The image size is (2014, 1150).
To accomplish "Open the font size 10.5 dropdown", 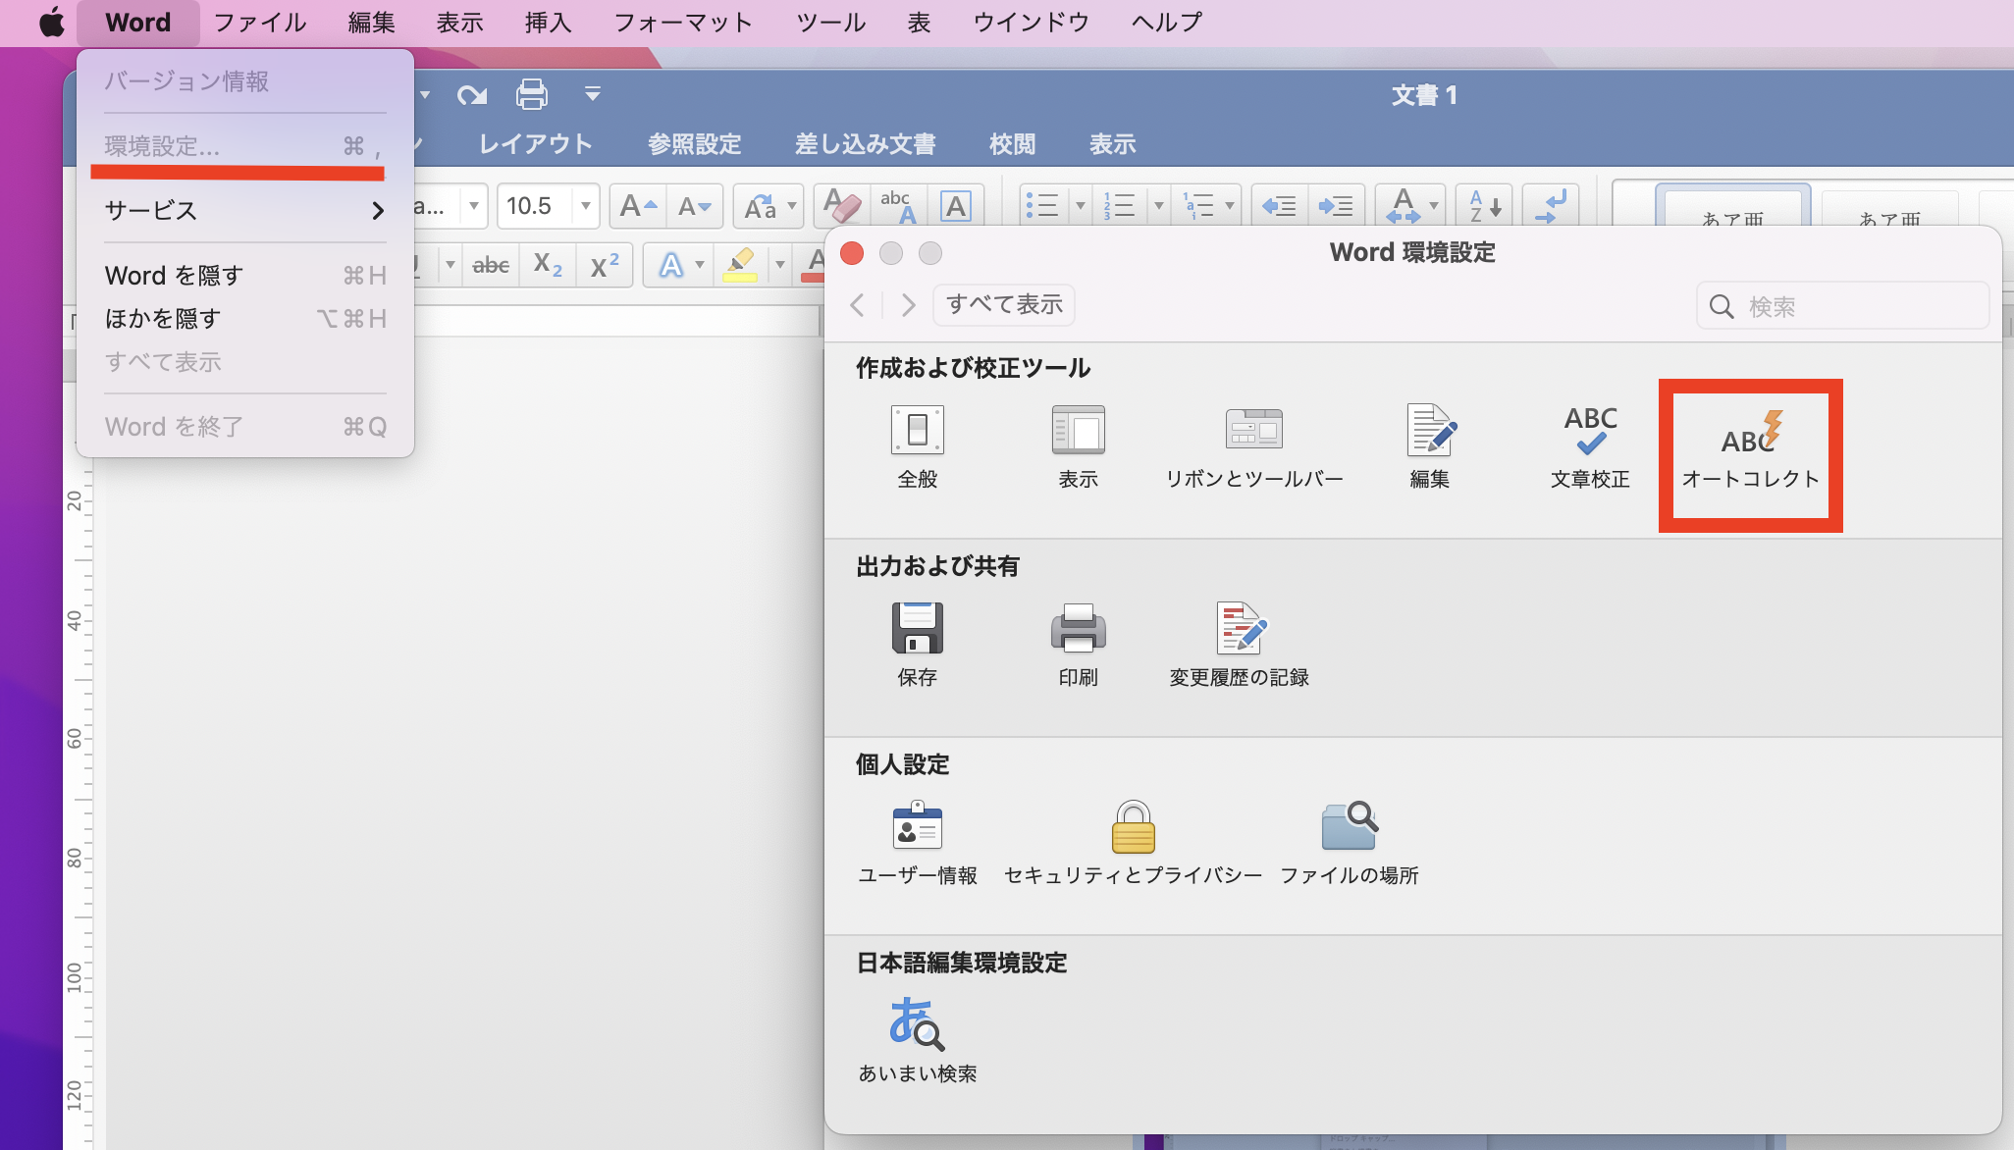I will coord(586,206).
